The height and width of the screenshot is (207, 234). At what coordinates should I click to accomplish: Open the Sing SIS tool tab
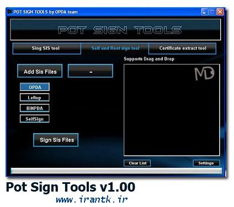tap(47, 48)
